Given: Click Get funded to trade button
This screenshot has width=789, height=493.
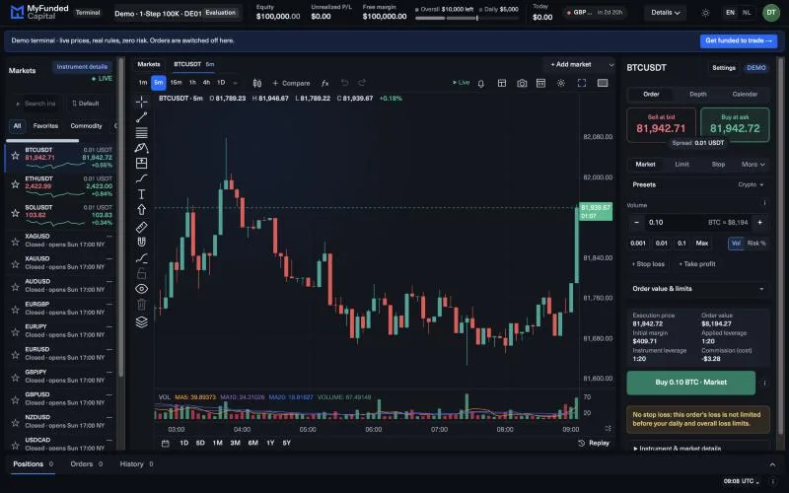Looking at the screenshot, I should (738, 40).
